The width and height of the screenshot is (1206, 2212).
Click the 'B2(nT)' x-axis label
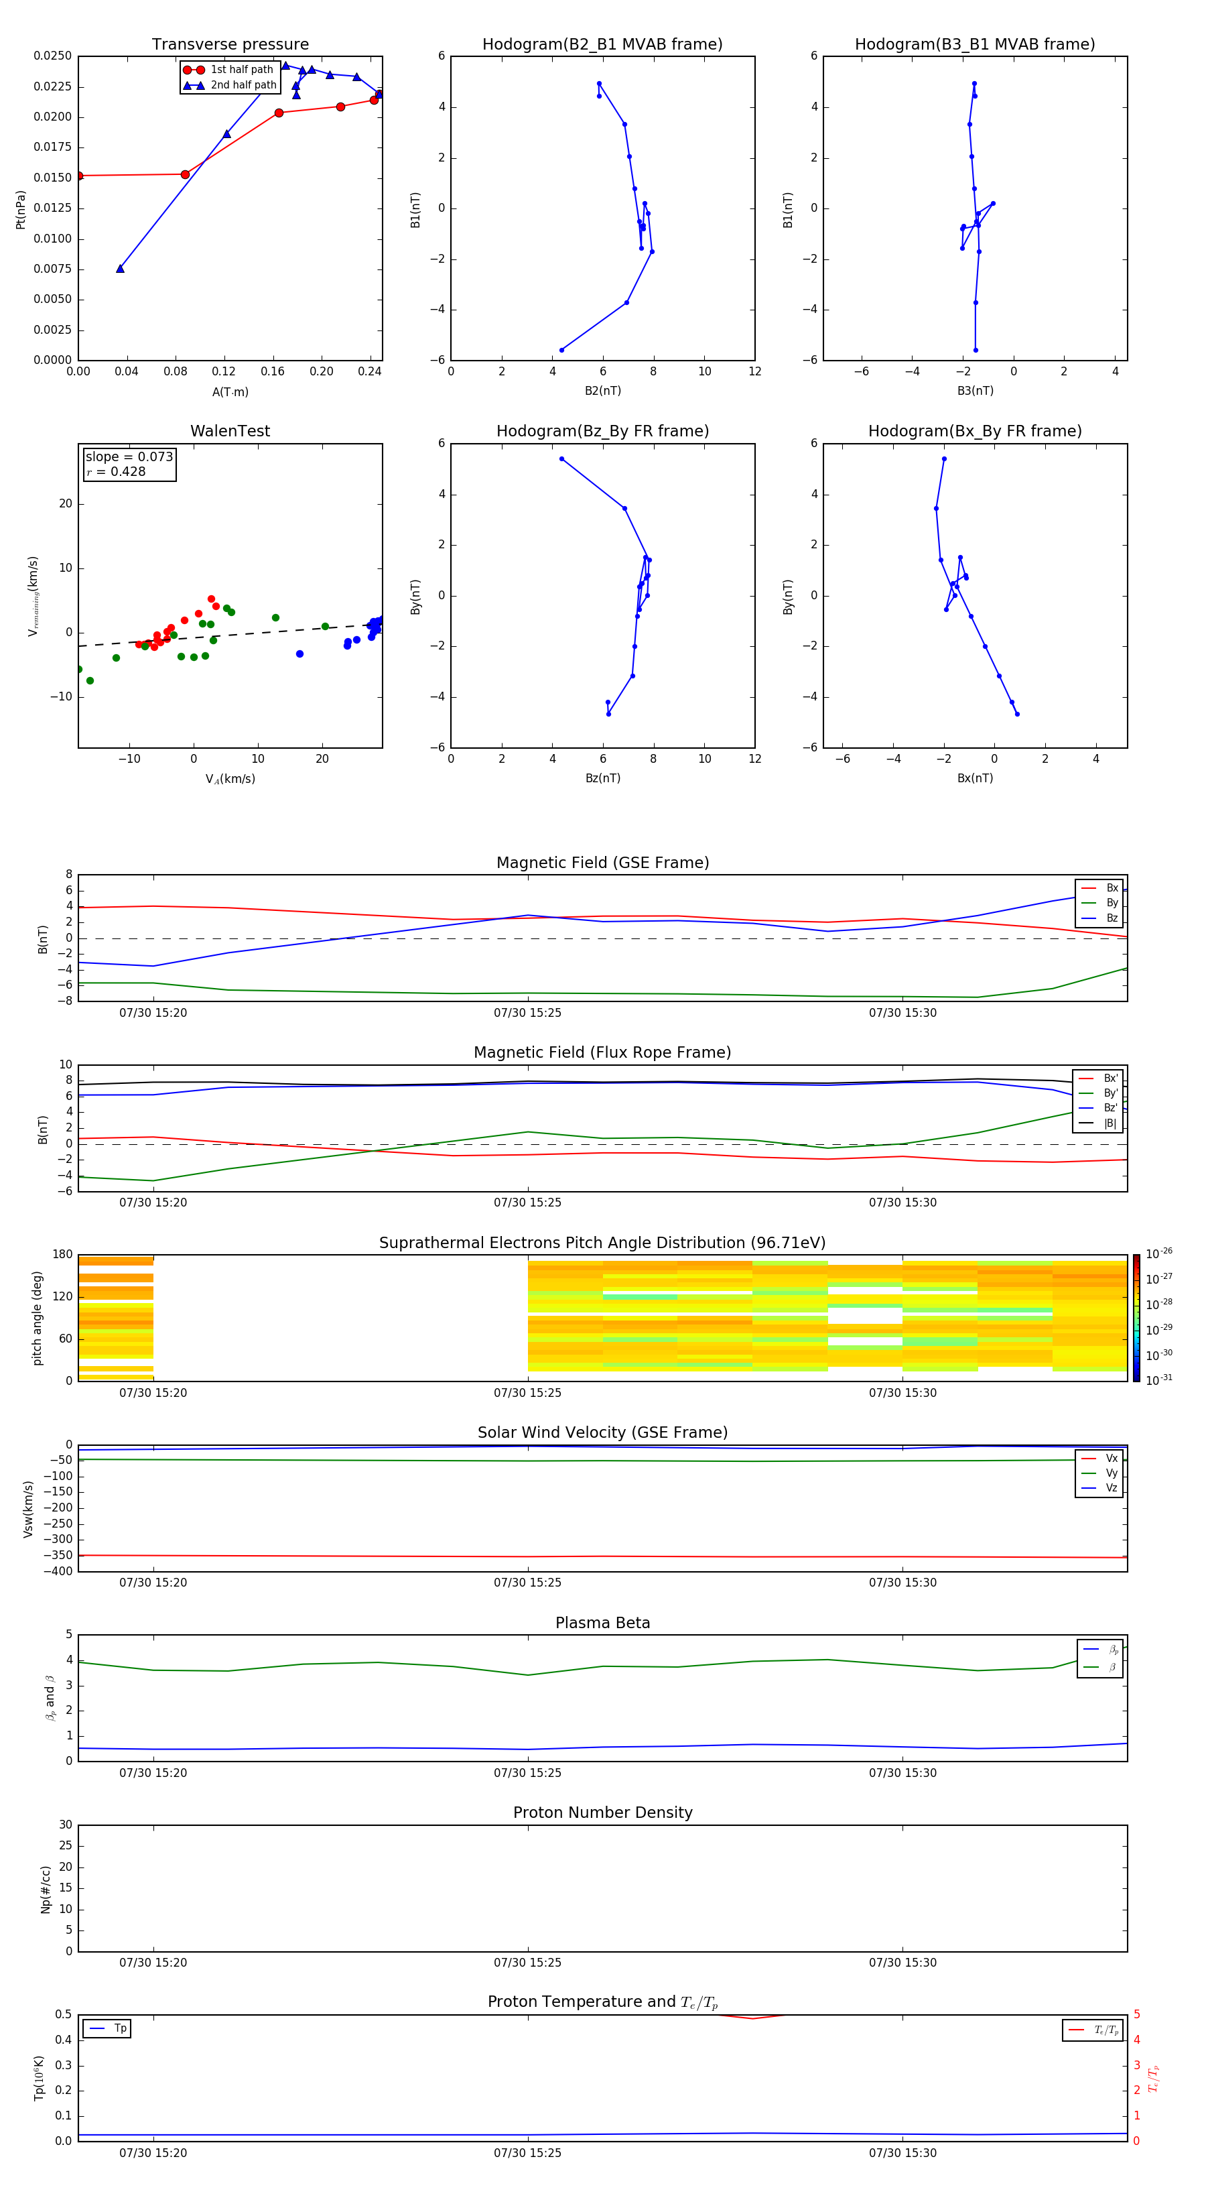602,391
